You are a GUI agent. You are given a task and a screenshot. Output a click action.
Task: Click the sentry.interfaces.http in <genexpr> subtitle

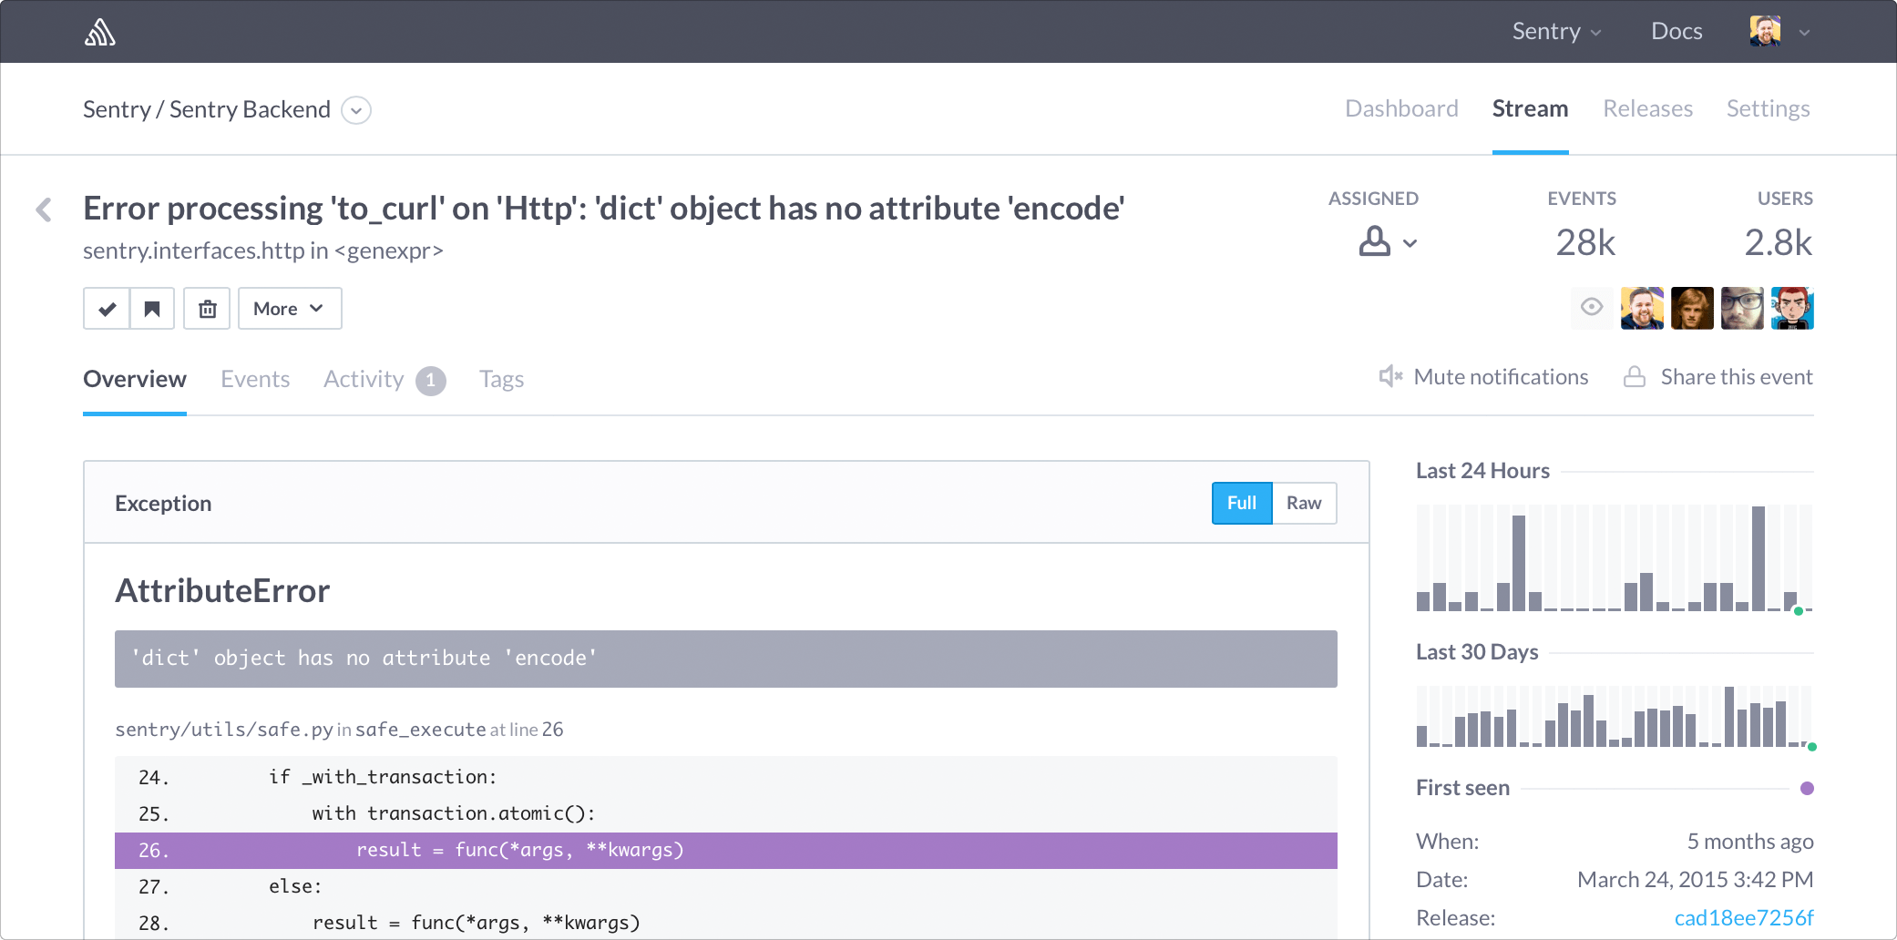pos(263,250)
